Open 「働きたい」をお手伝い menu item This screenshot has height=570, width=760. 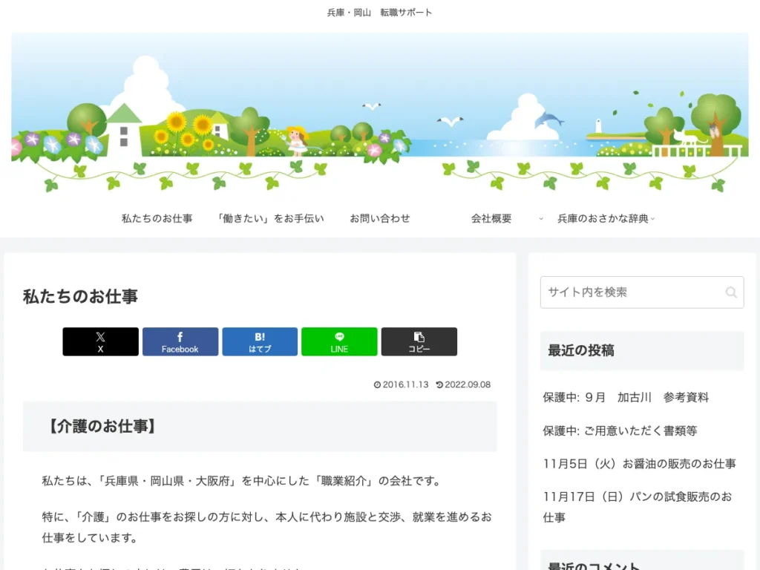pos(270,219)
